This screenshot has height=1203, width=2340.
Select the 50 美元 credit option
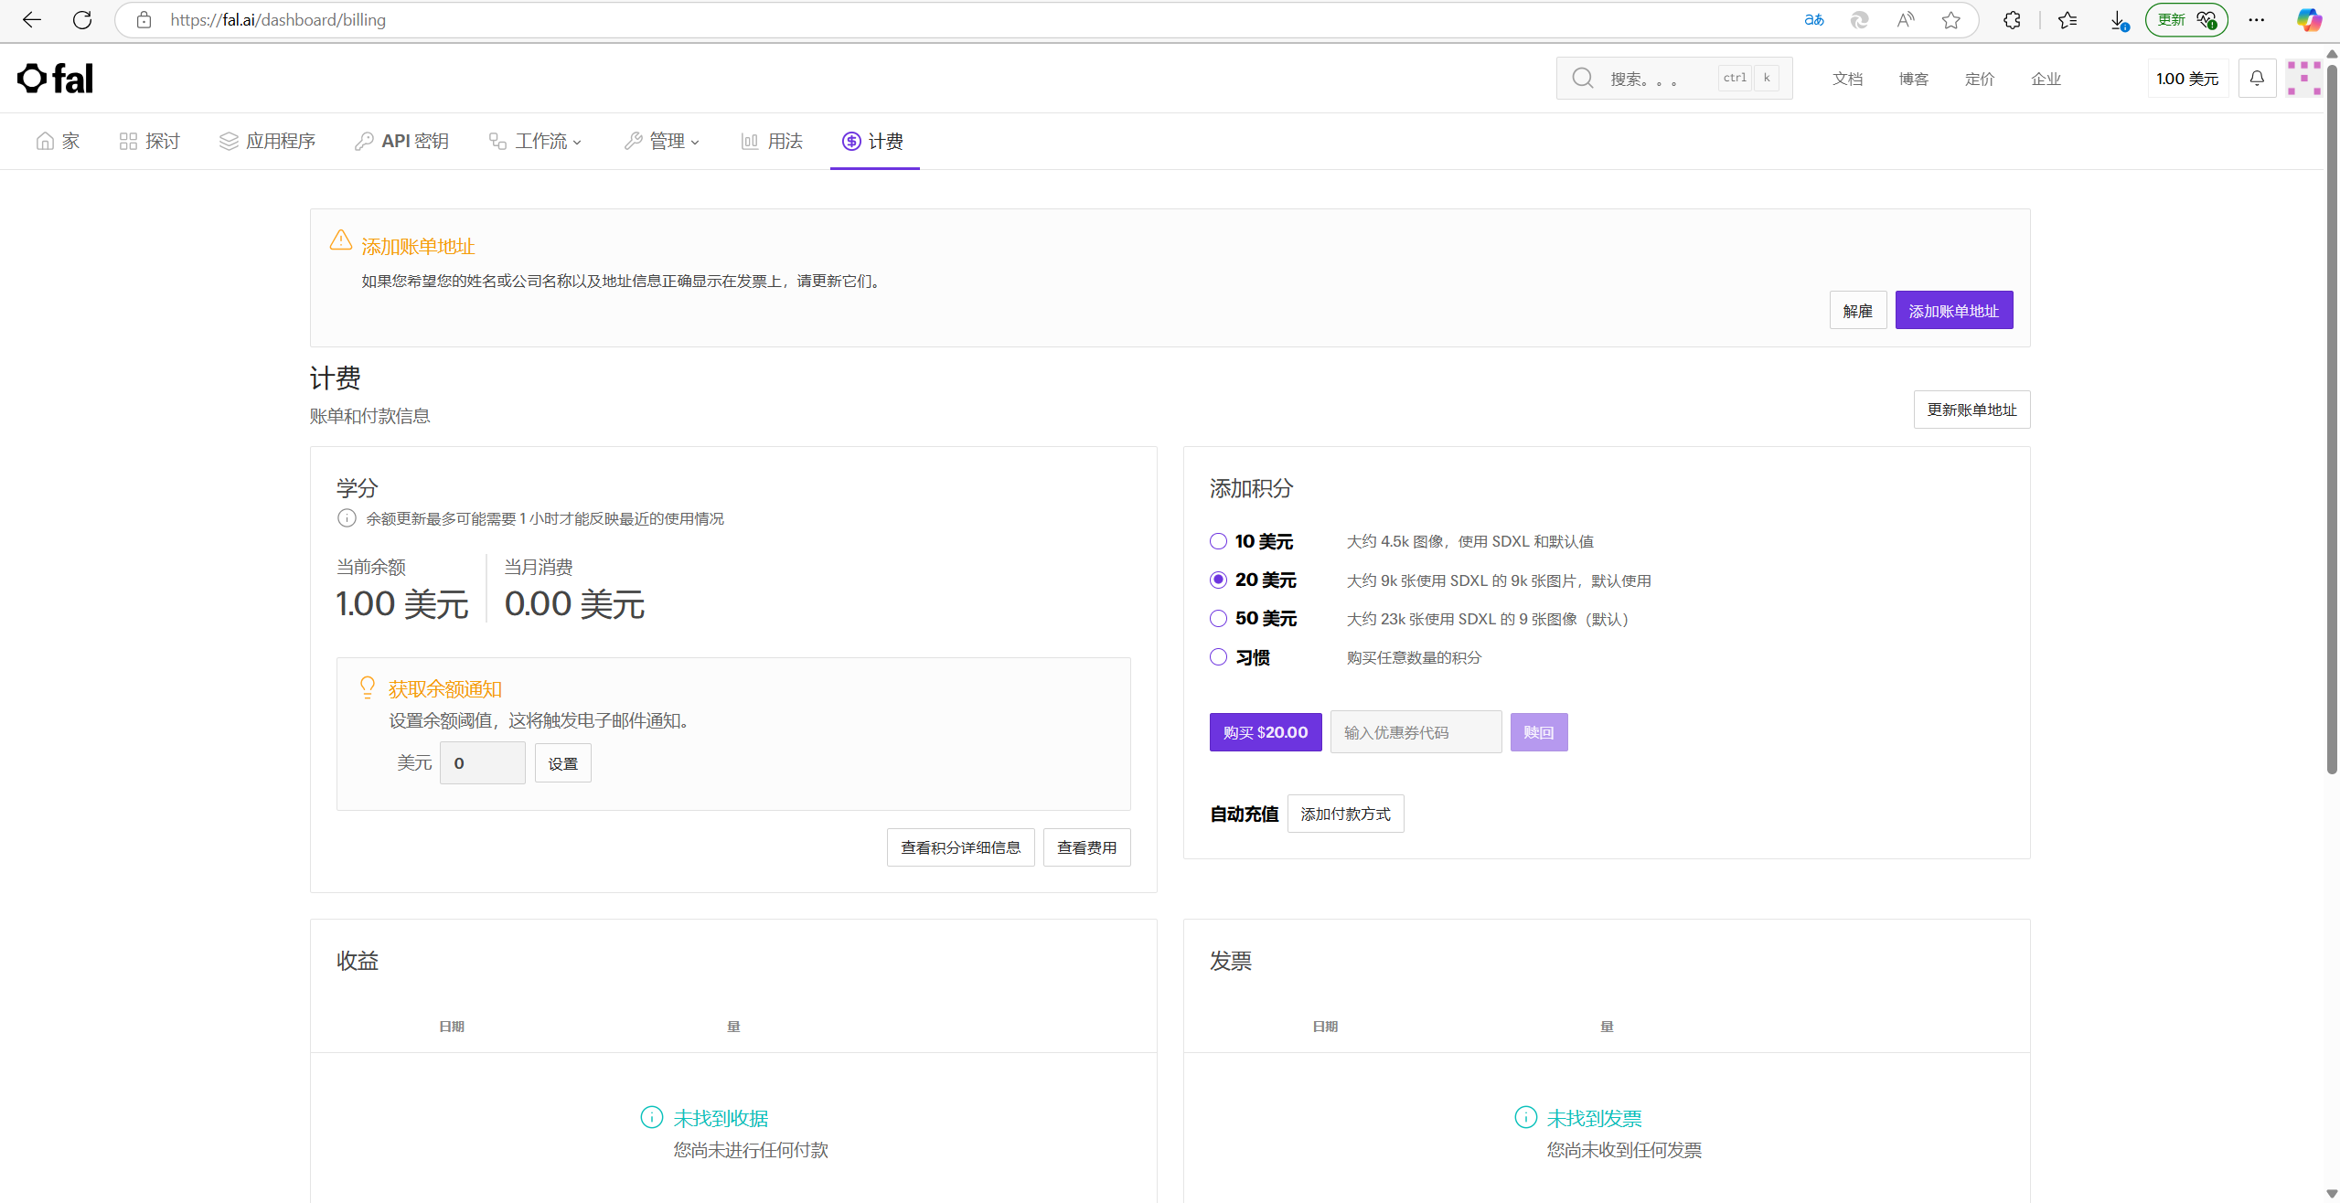click(1218, 619)
